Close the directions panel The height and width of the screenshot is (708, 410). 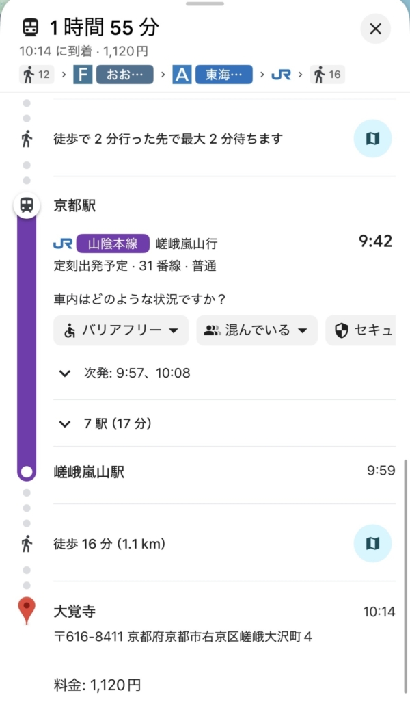(x=375, y=29)
